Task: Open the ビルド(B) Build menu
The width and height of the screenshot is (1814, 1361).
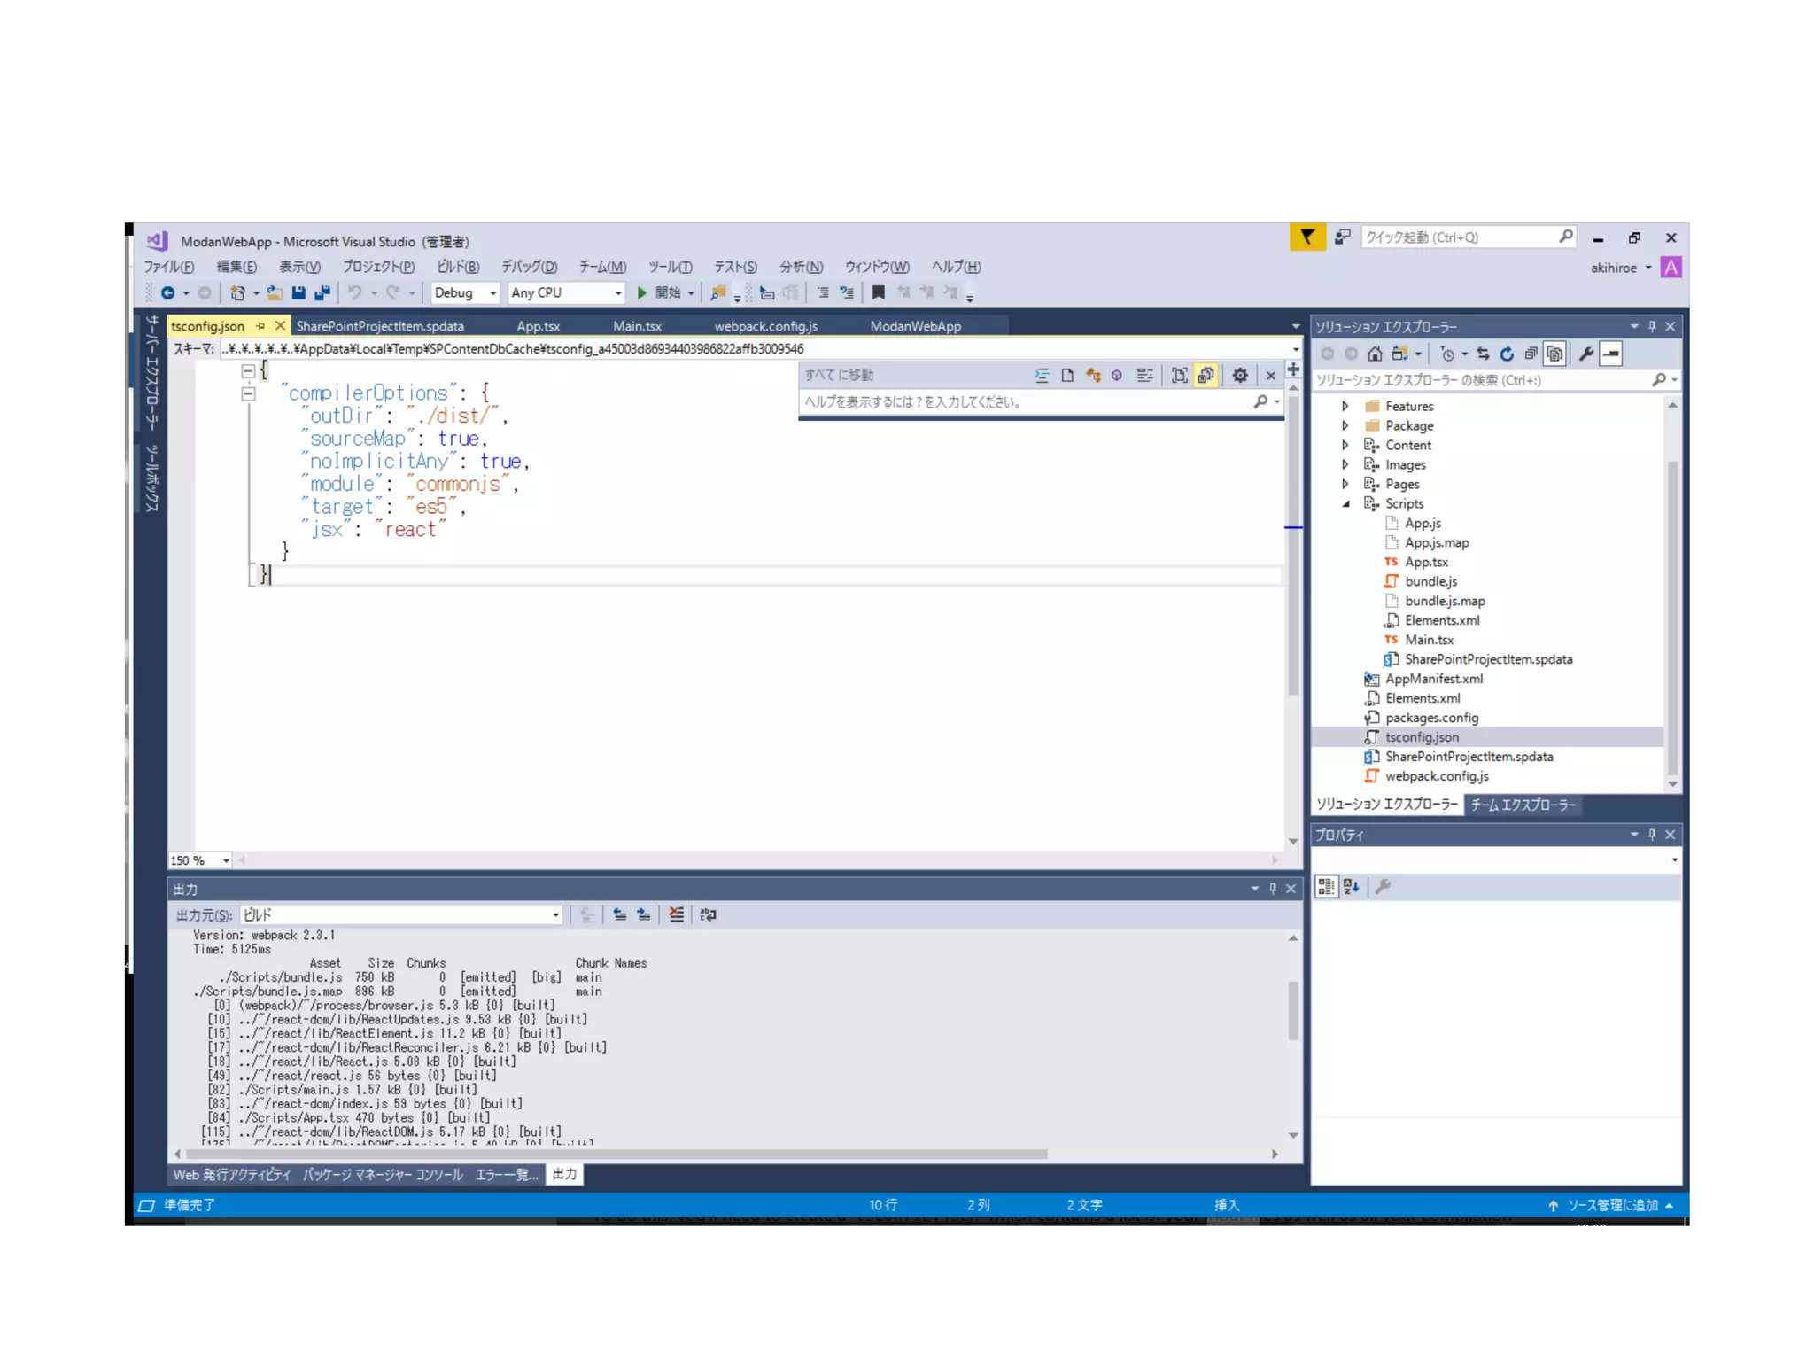Action: click(457, 267)
